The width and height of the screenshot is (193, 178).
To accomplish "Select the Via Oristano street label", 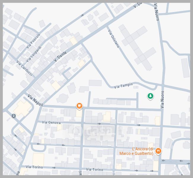I will (114, 39).
